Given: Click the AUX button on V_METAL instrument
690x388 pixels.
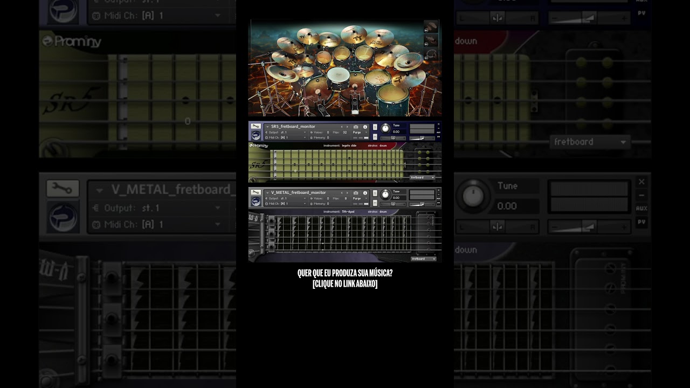Looking at the screenshot, I should [x=438, y=198].
